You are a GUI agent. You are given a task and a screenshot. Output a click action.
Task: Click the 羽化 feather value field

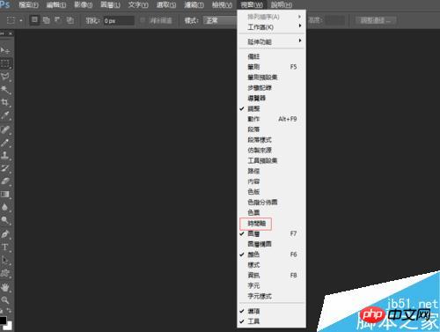click(x=119, y=20)
